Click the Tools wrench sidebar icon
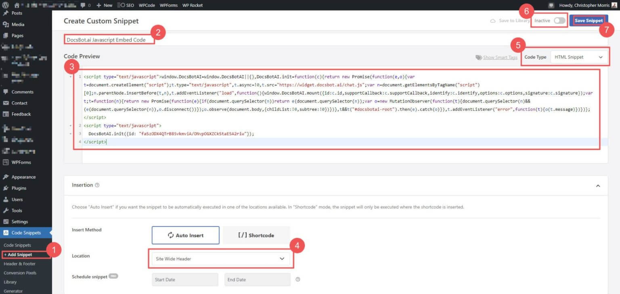 click(x=6, y=210)
